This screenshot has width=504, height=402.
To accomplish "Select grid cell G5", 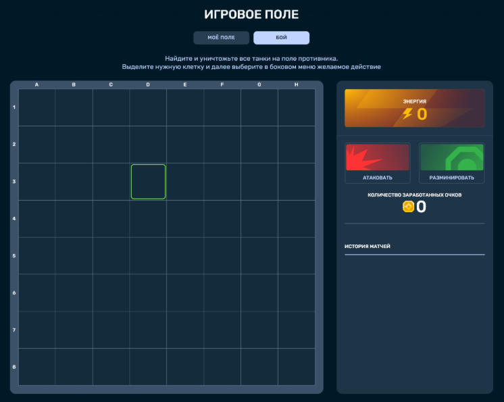I will point(259,255).
